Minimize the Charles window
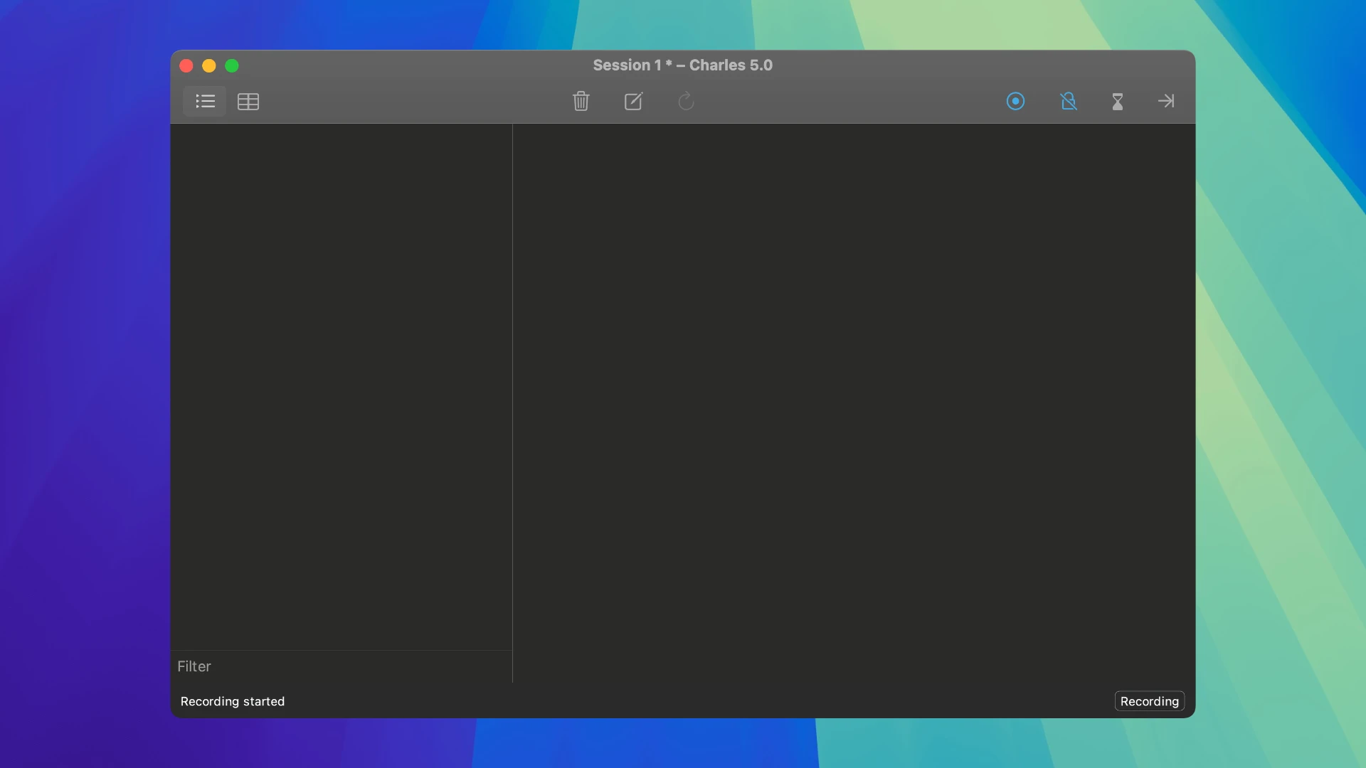This screenshot has height=768, width=1366. pyautogui.click(x=208, y=65)
